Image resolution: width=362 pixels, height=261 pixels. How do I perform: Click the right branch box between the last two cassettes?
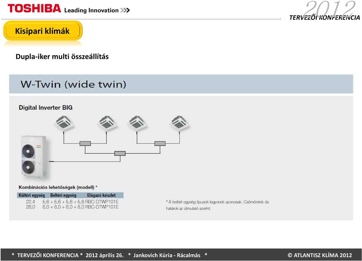(x=160, y=143)
